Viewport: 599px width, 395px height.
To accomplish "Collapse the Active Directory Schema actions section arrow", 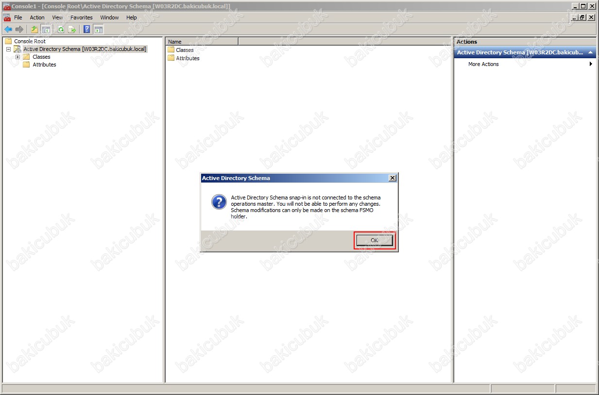I will coord(590,52).
